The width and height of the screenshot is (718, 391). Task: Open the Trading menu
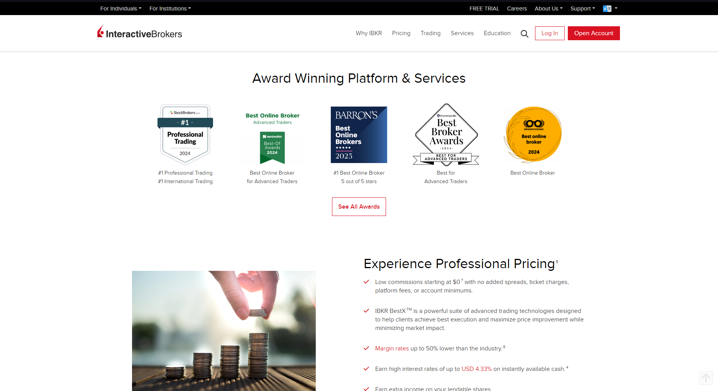[430, 33]
